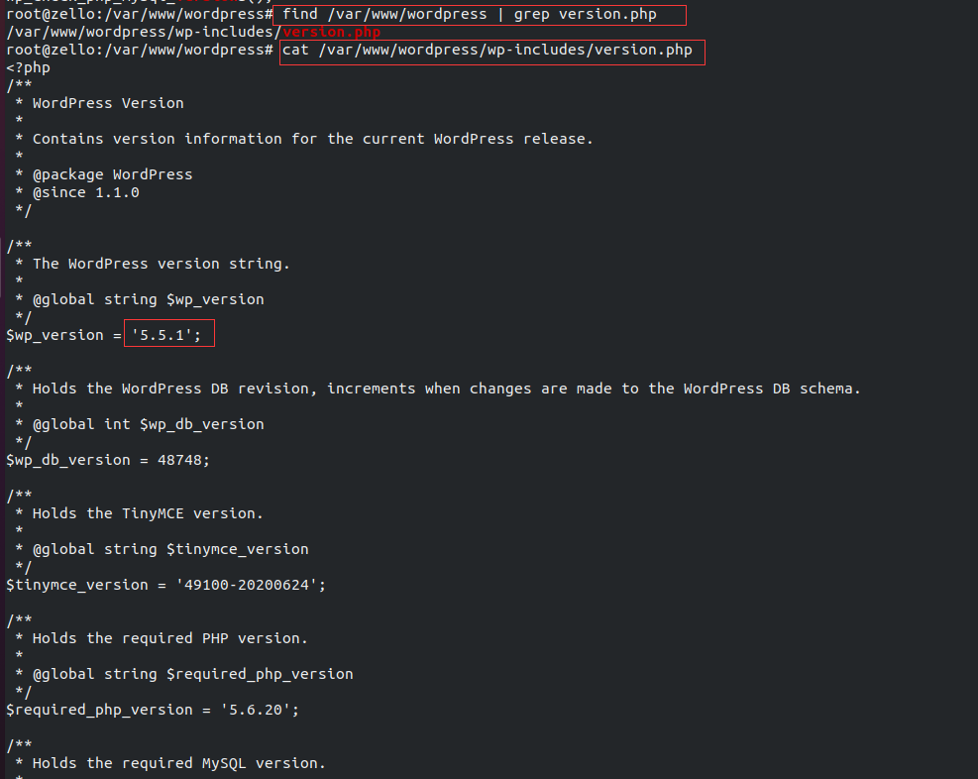
Task: Click the $wp_version variable name
Action: pos(54,335)
